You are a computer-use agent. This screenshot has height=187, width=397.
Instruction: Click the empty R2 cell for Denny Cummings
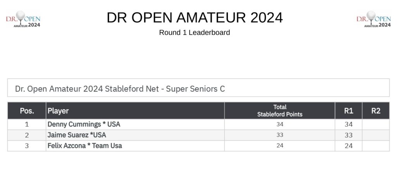tap(376, 125)
